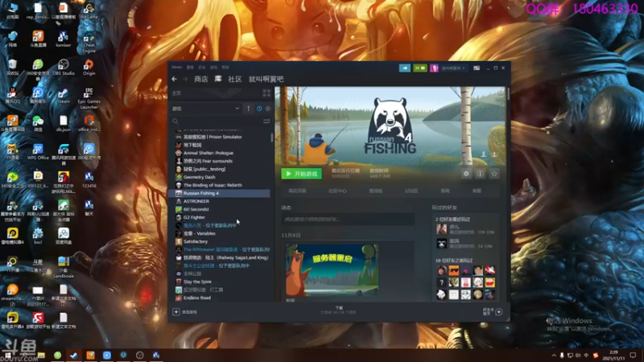Select Prison Simulator in game list
Viewport: 644px width, 362px height.
(x=220, y=137)
